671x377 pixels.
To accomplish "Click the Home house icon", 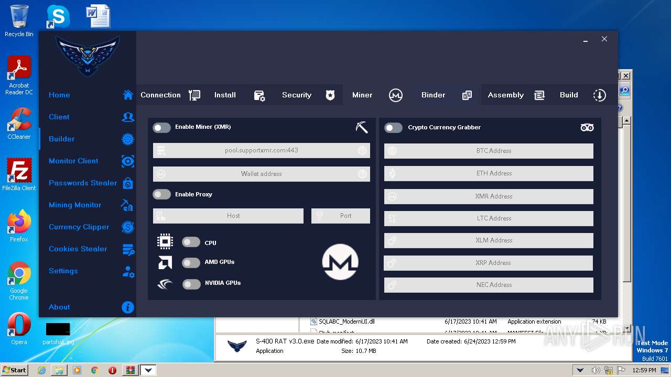I will 128,95.
